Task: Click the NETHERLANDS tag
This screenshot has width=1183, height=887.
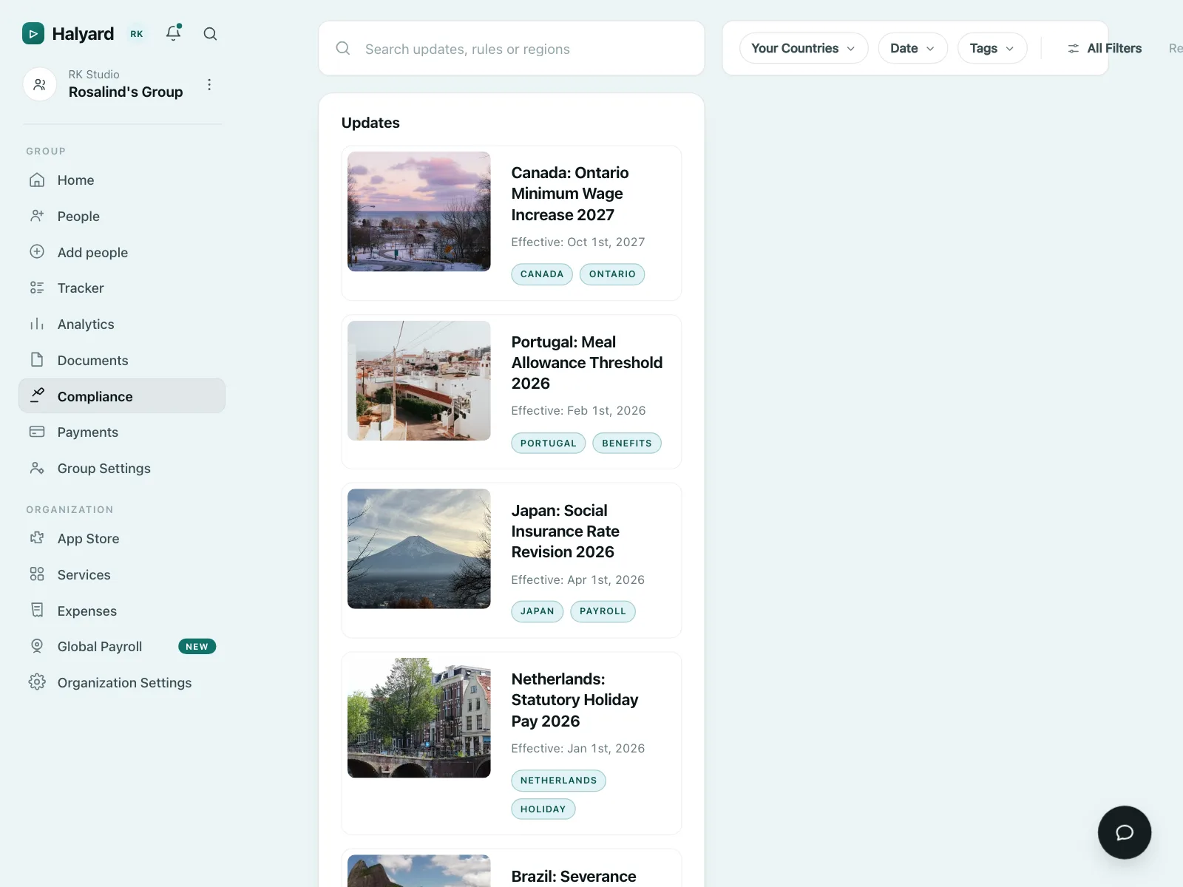Action: (559, 781)
